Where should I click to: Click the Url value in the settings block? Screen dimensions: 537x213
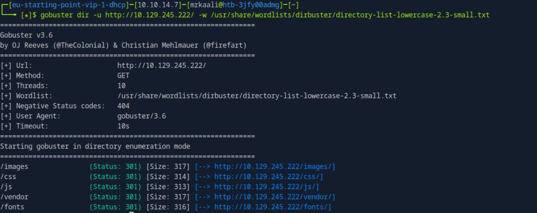(x=162, y=65)
